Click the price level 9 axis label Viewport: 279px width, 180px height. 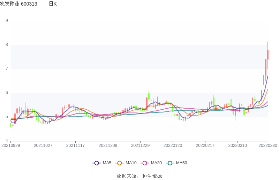[7, 21]
